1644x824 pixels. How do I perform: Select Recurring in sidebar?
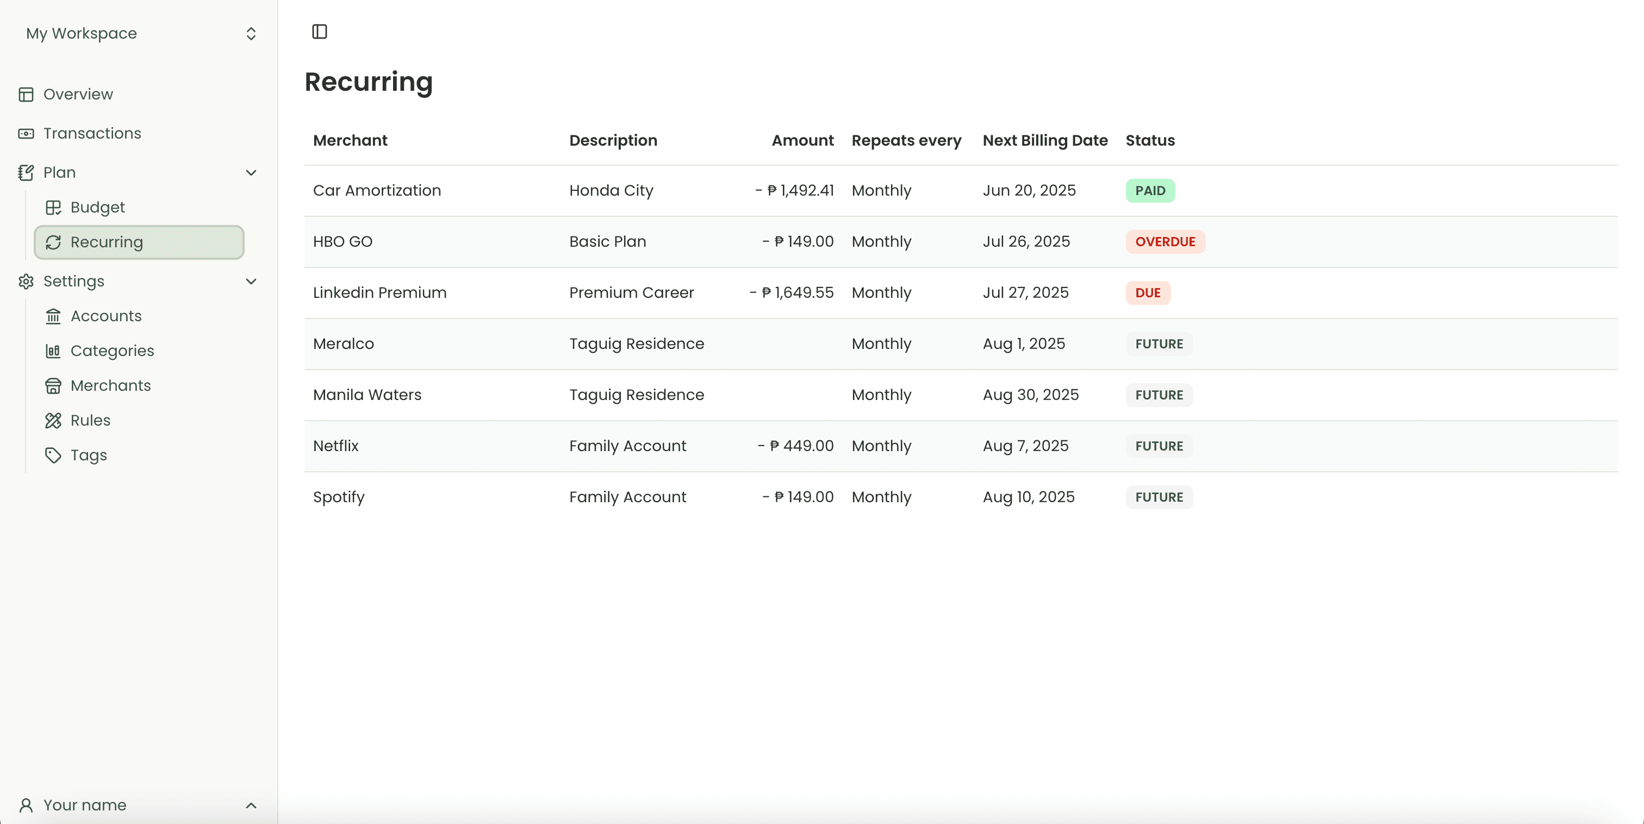click(x=139, y=242)
